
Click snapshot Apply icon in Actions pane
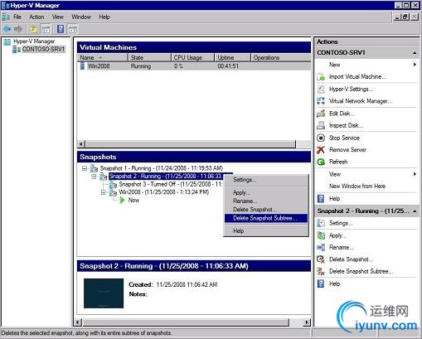pos(321,235)
